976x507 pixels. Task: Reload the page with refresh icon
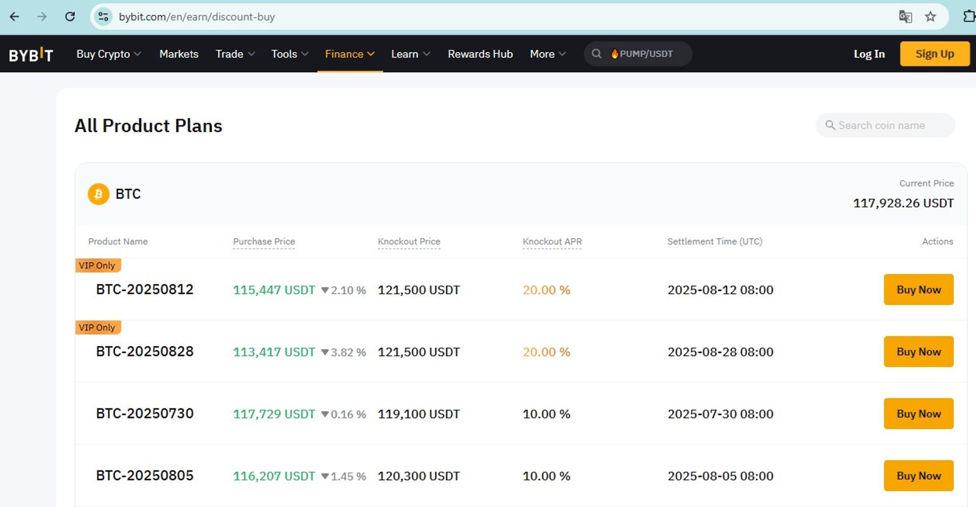click(x=70, y=17)
